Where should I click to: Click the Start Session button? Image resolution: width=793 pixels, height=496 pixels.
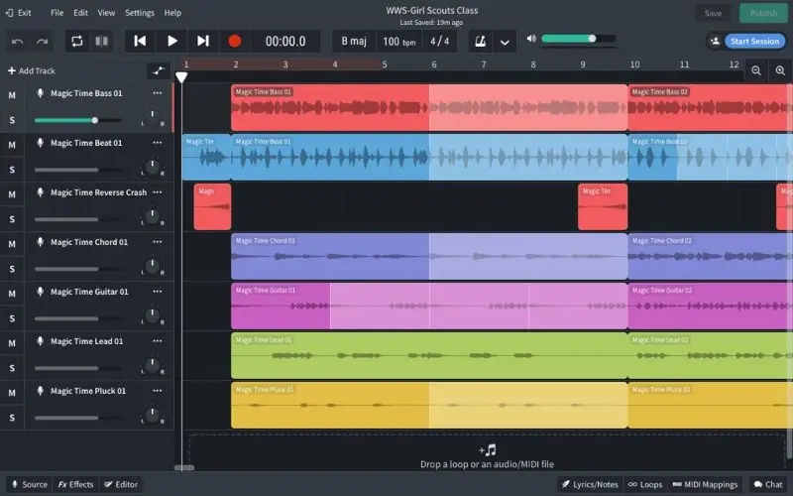tap(753, 42)
